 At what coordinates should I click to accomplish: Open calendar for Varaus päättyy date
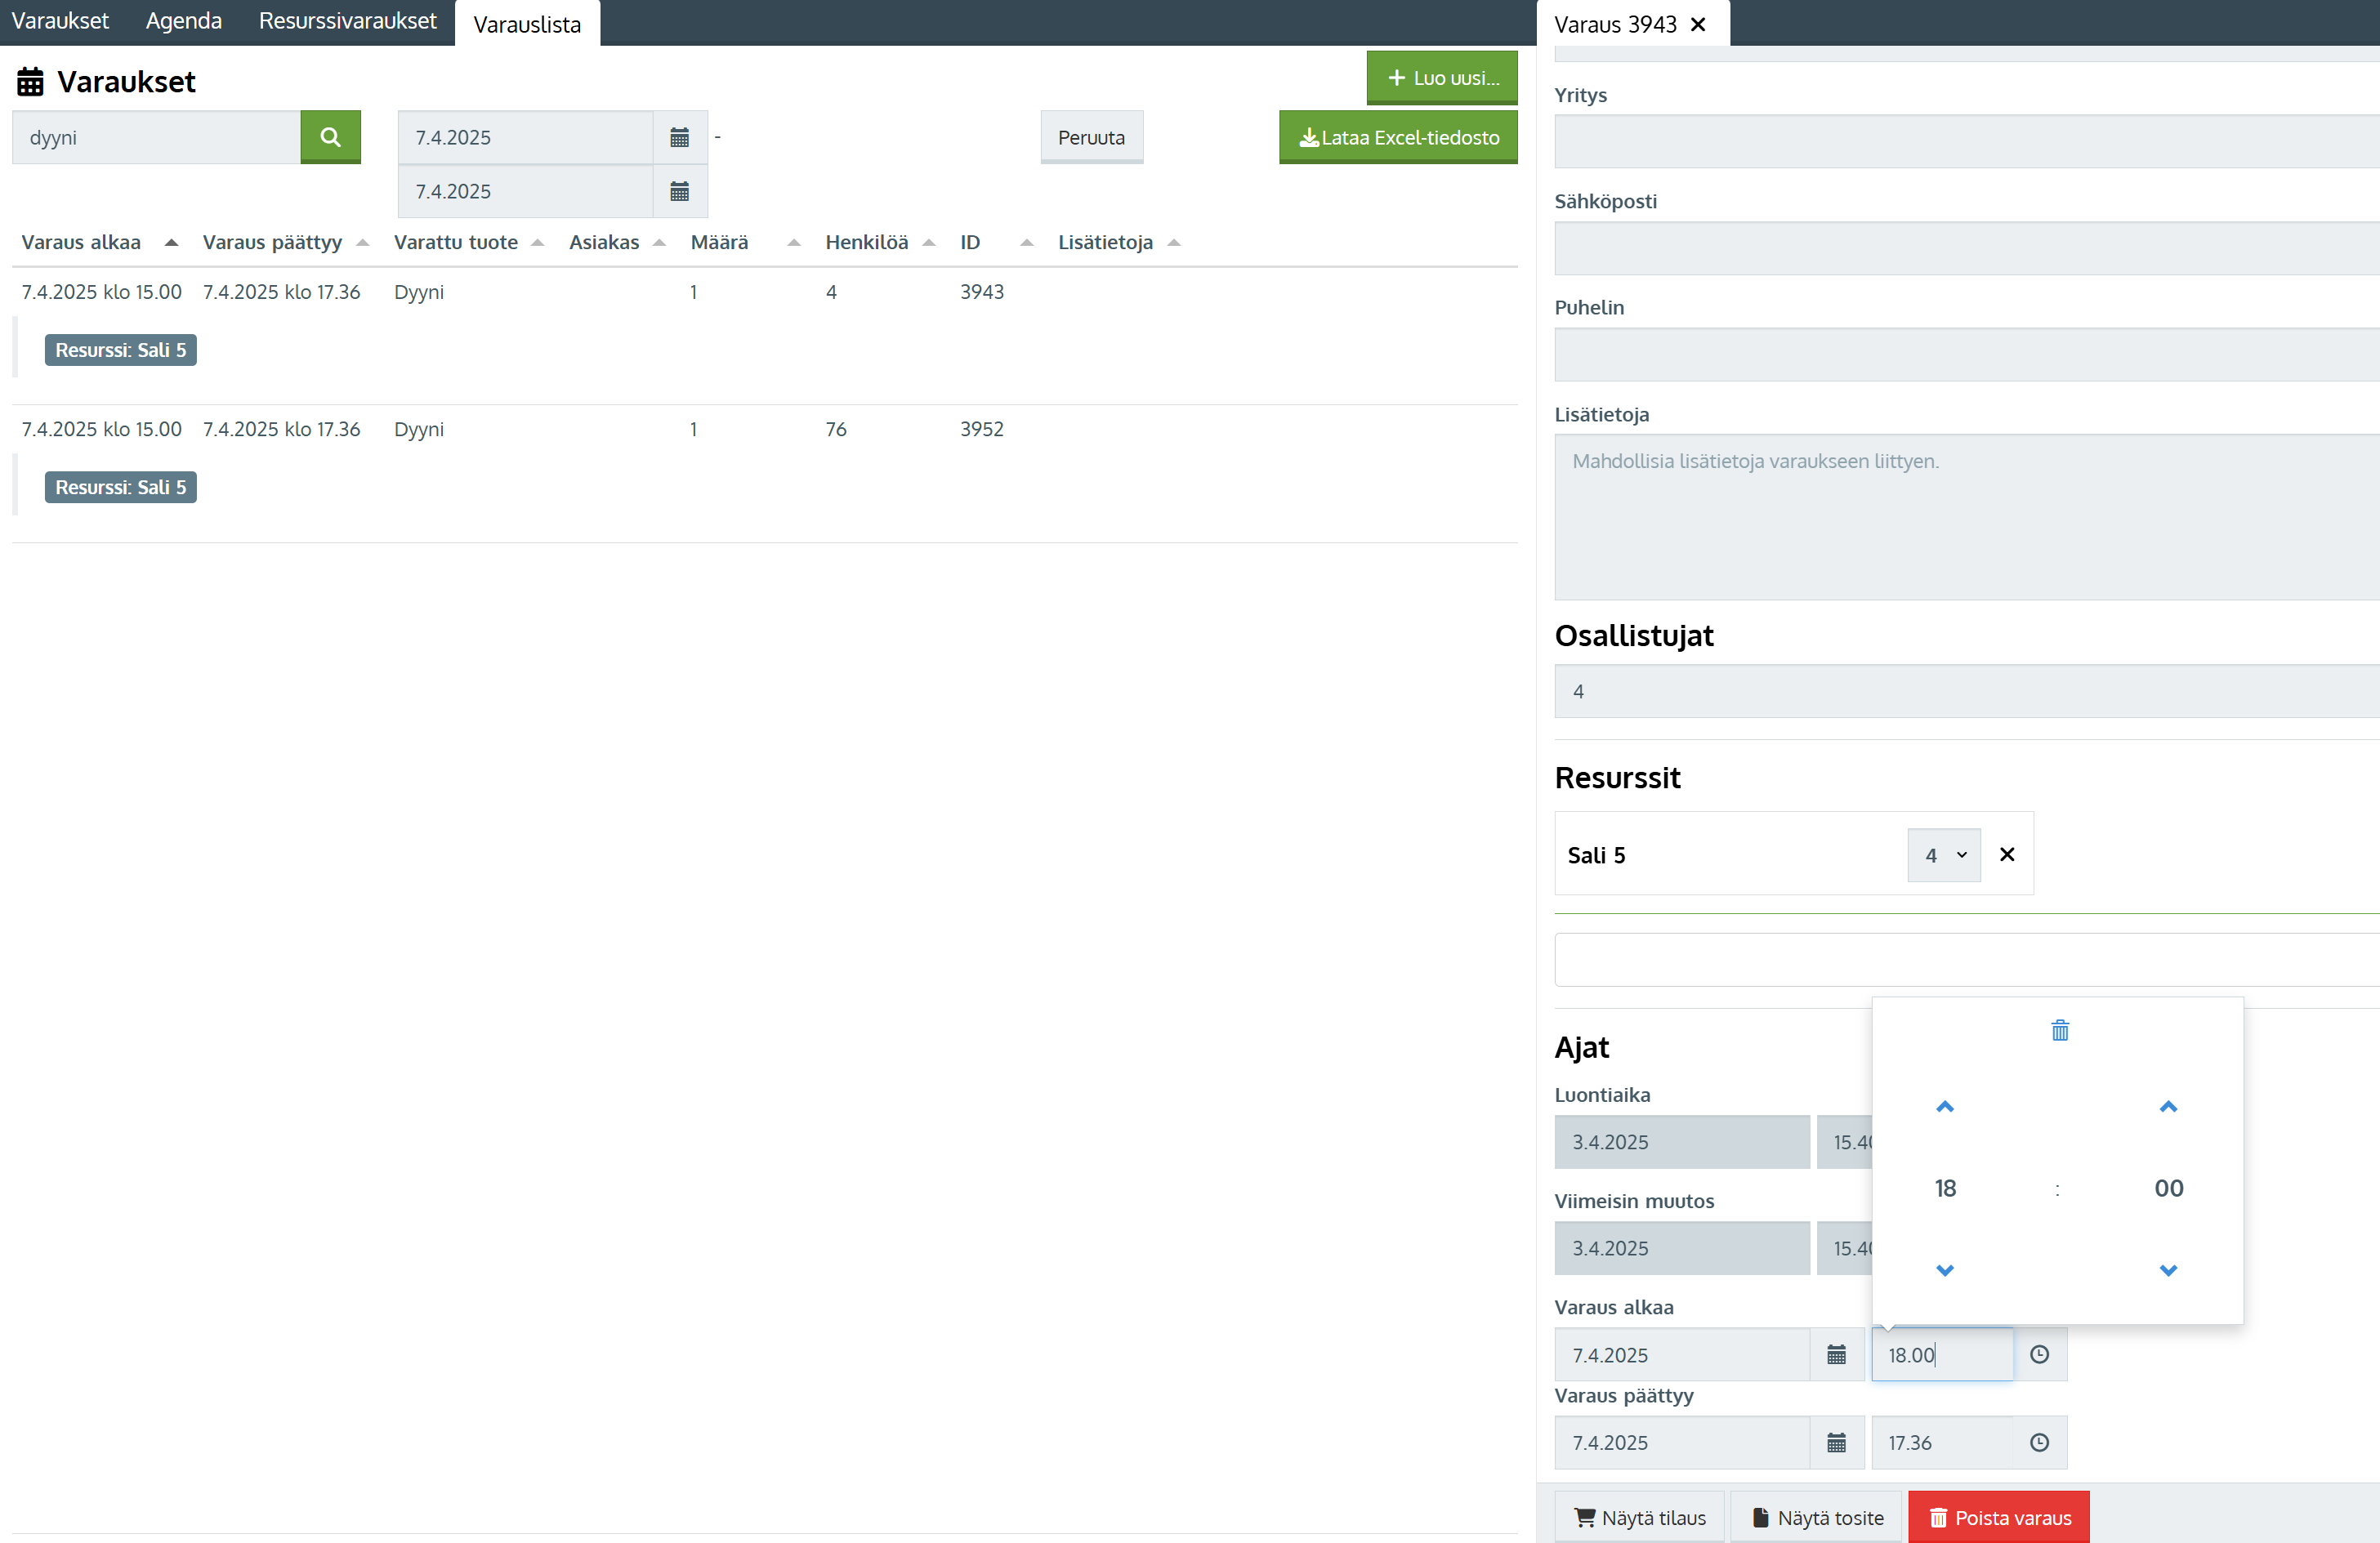click(x=1836, y=1442)
